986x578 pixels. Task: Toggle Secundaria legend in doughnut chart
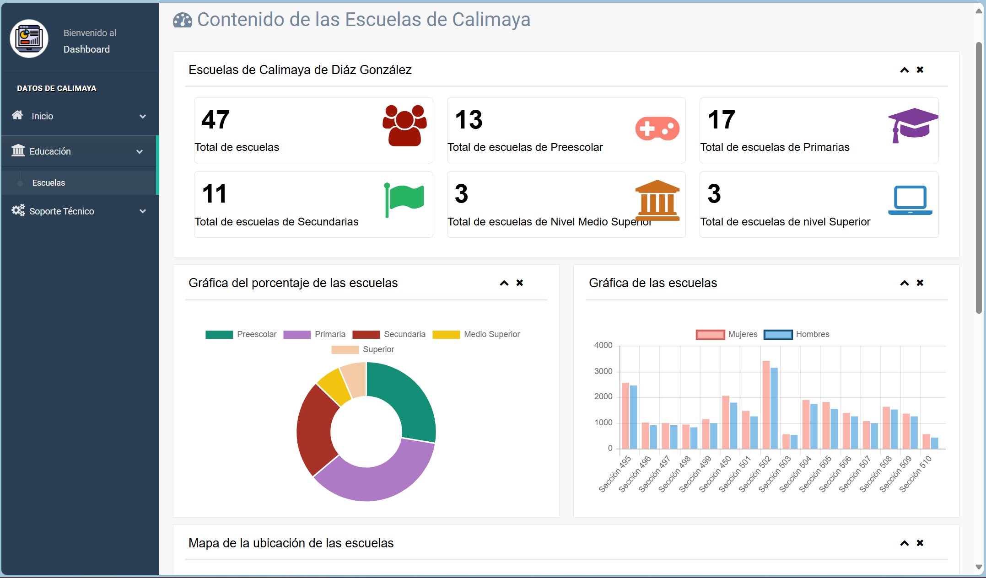tap(389, 334)
